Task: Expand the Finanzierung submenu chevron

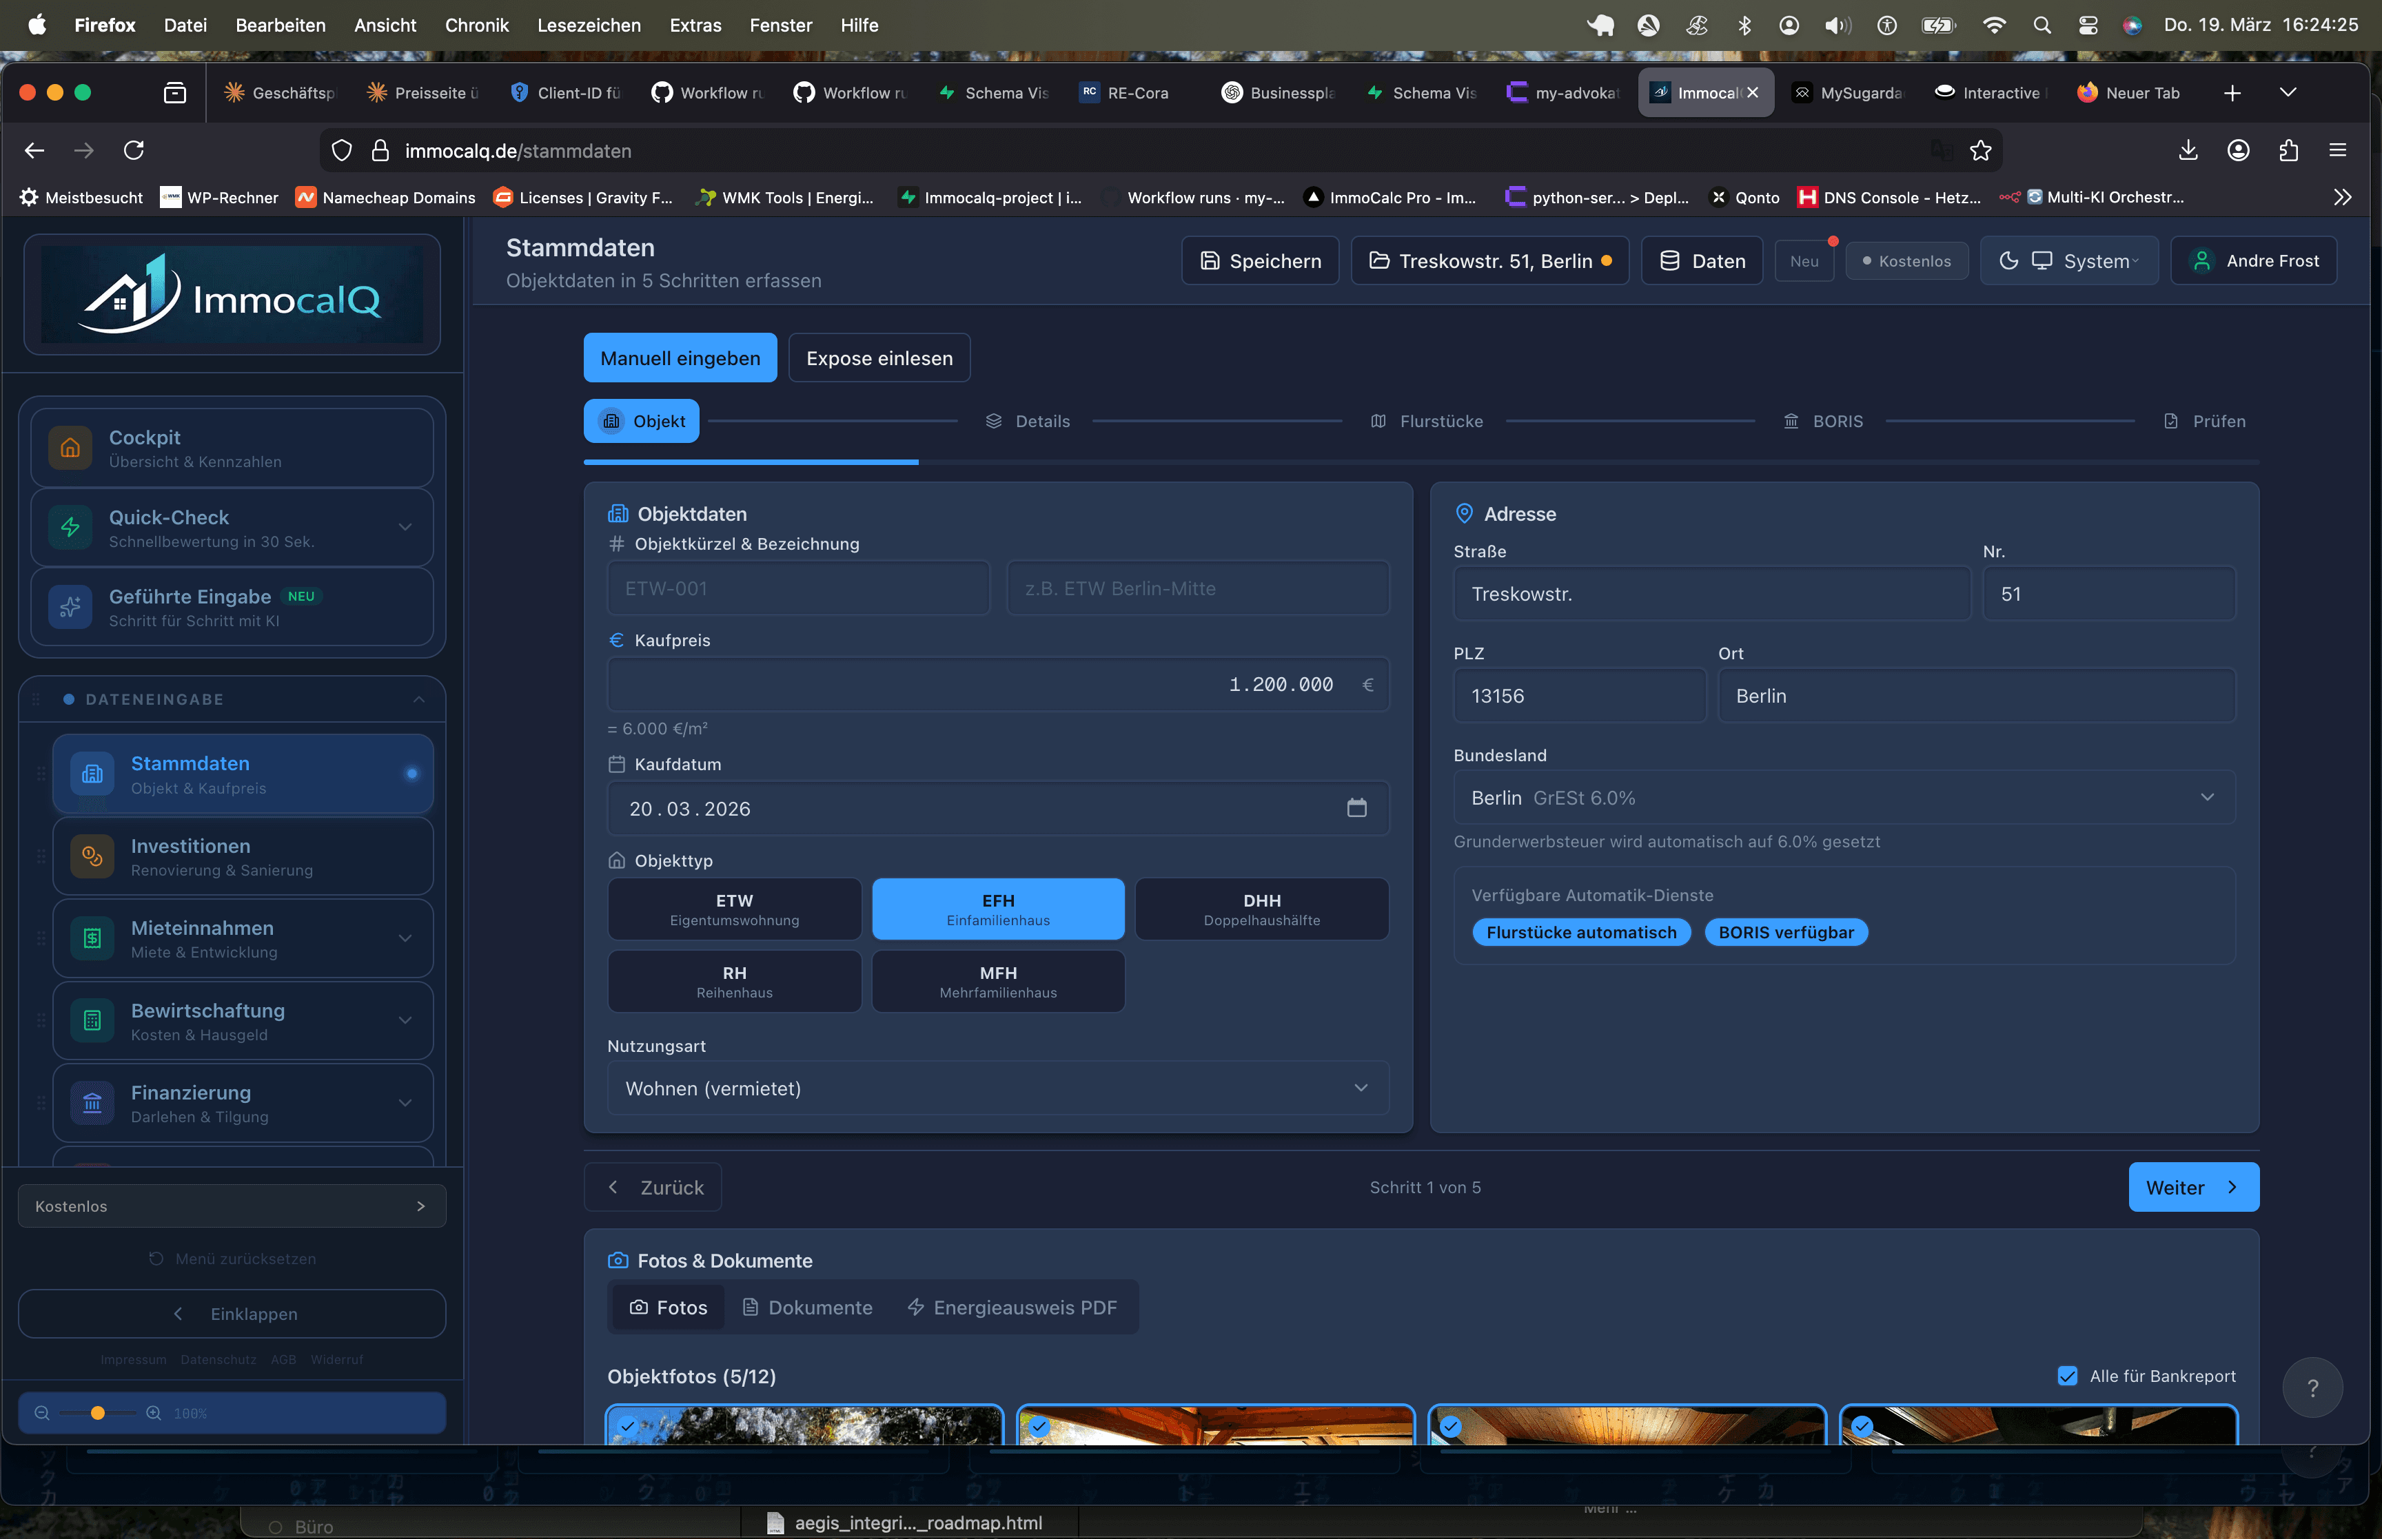Action: [405, 1104]
